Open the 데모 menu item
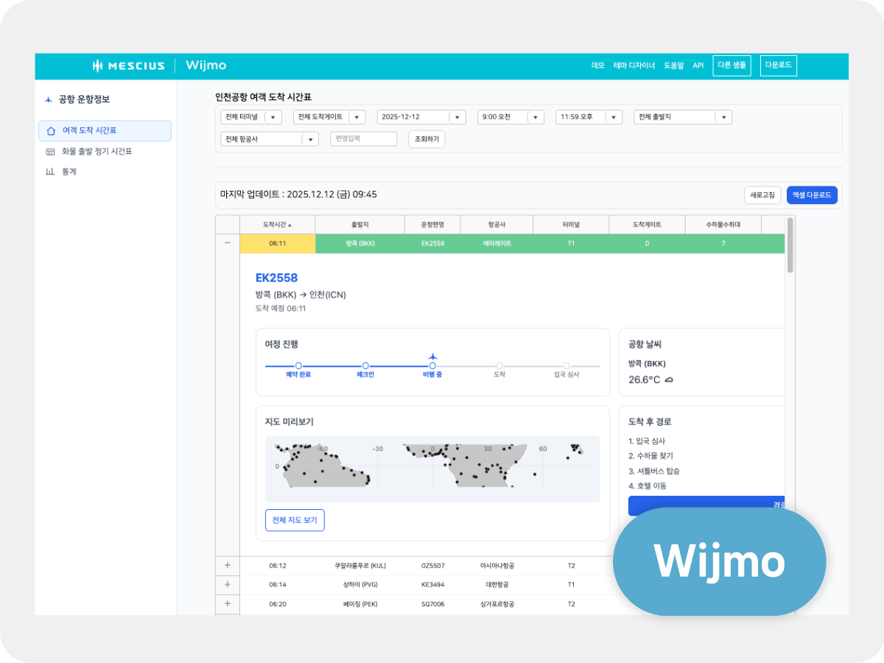The height and width of the screenshot is (663, 884). [597, 66]
